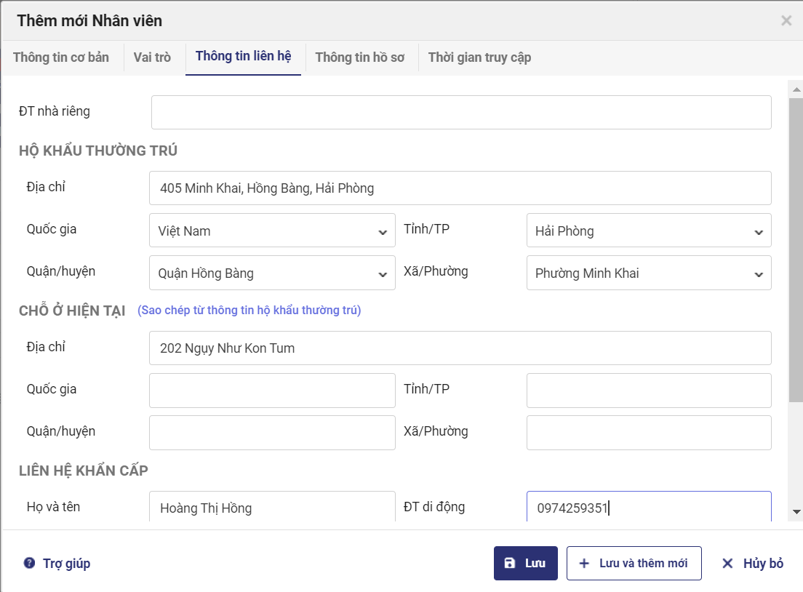Click the floppy disk save icon
Screen dimensions: 803x592
[x=510, y=564]
